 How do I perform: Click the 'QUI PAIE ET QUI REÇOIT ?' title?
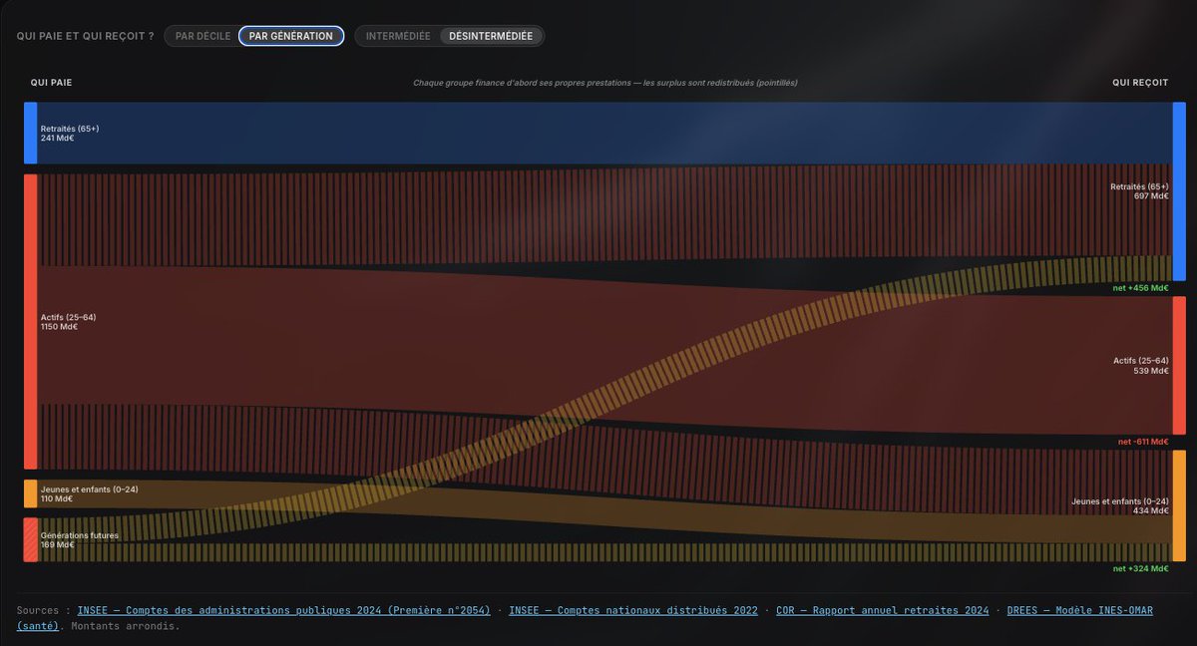(85, 36)
